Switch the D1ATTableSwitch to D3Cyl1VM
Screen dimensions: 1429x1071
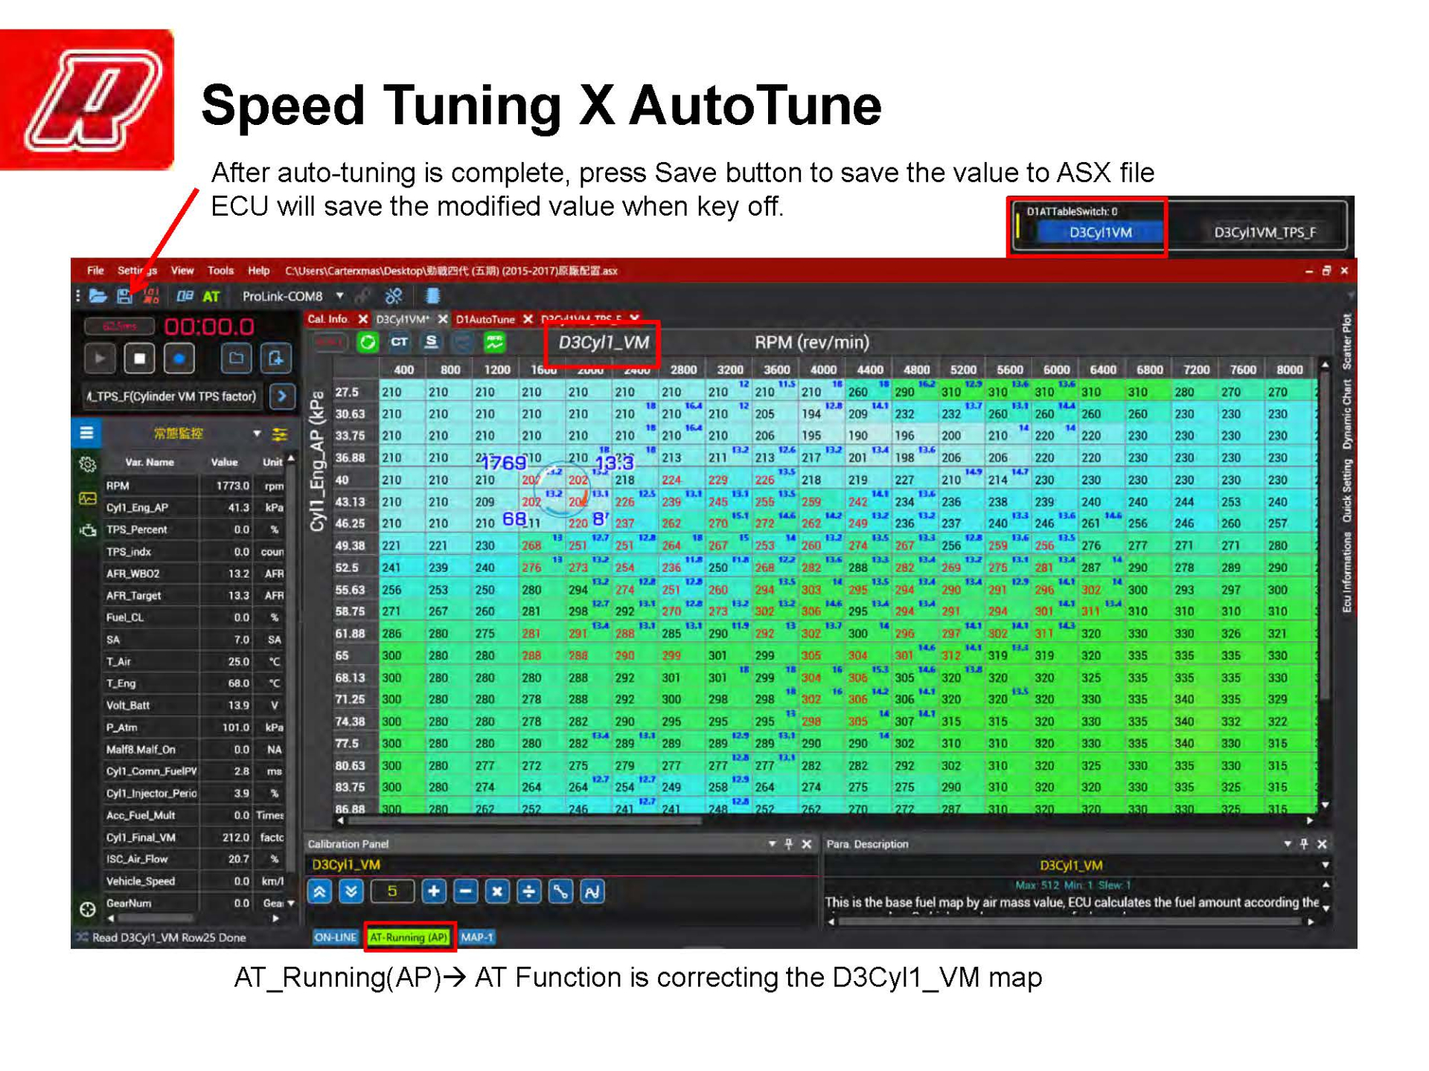(x=1101, y=232)
